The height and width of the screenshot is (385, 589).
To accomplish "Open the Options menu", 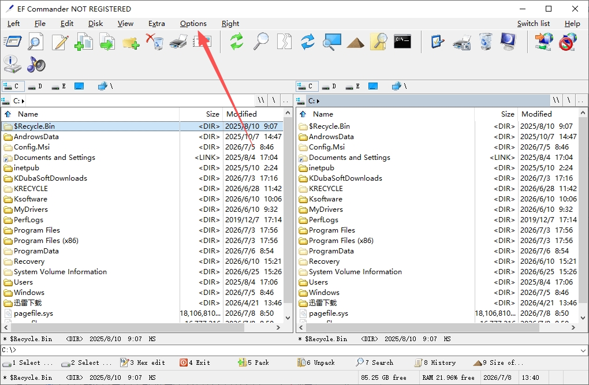I will 193,24.
